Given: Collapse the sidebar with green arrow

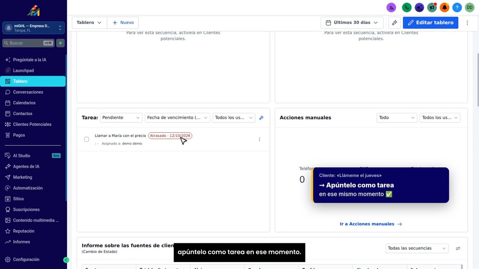Looking at the screenshot, I should tap(66, 260).
